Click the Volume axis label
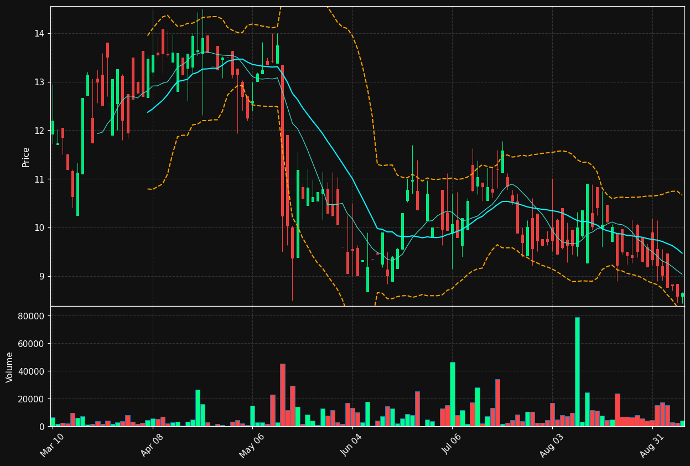Image resolution: width=690 pixels, height=466 pixels. coord(10,367)
